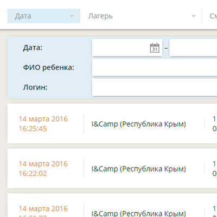Sort by the Дата column header
This screenshot has height=217, width=217.
pos(23,16)
